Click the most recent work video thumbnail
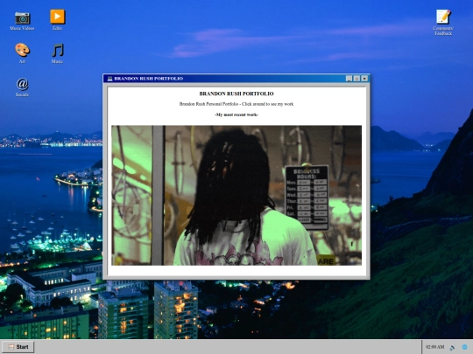Viewport: 473px width, 354px height. (x=236, y=196)
